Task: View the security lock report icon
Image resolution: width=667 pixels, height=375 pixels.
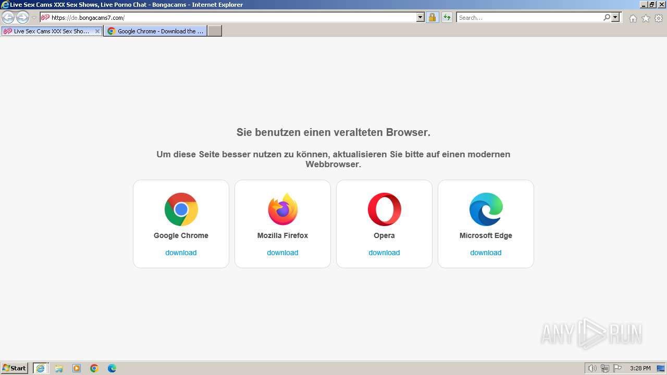Action: (x=432, y=18)
